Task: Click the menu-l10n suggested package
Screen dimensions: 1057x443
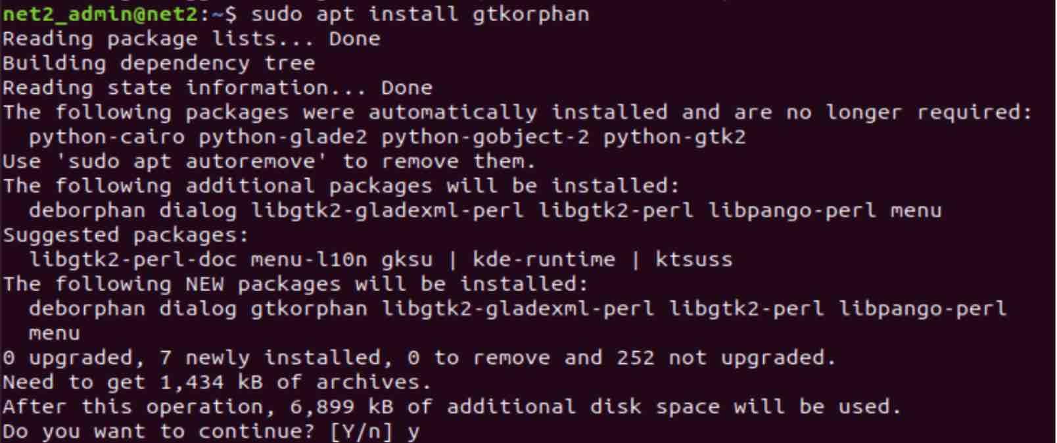Action: tap(309, 260)
